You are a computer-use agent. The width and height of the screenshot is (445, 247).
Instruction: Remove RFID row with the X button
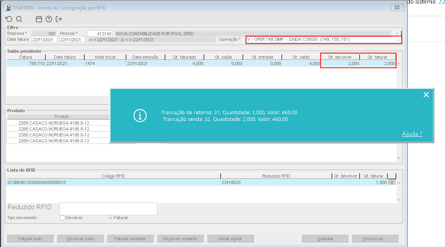pyautogui.click(x=392, y=182)
